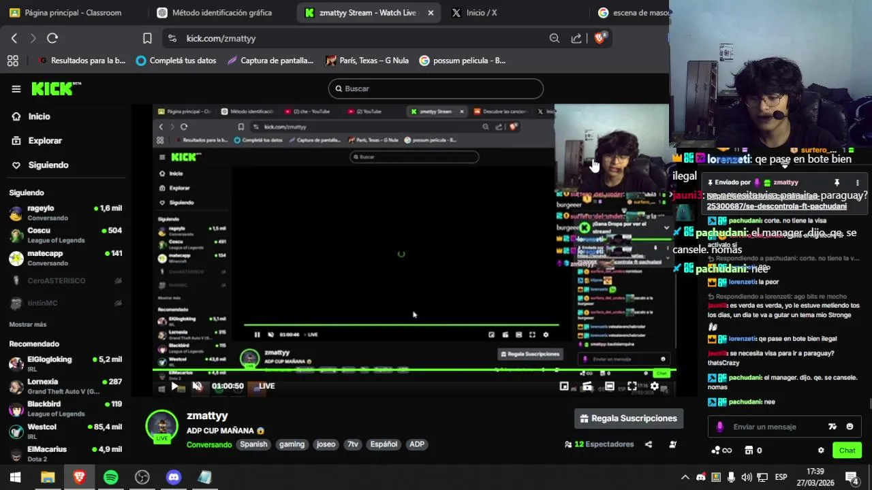Open chat settings gear

click(x=821, y=451)
